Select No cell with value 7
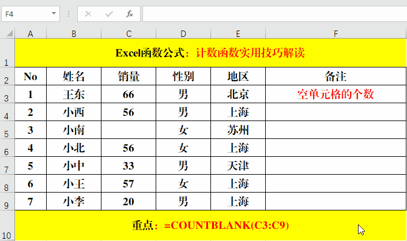The image size is (407, 241). (31, 202)
